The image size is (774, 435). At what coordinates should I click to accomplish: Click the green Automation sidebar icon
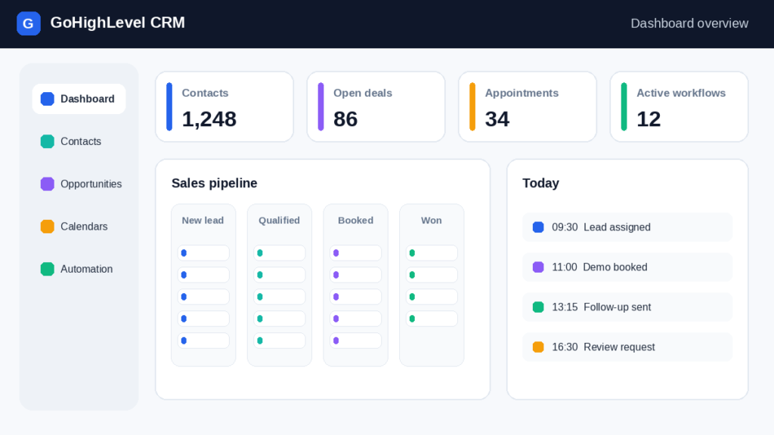48,269
